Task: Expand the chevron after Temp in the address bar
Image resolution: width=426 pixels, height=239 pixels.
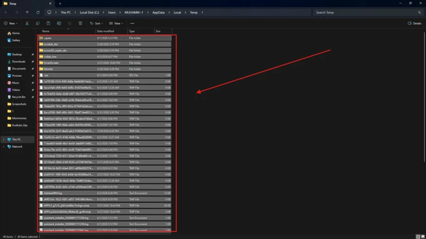Action: [x=202, y=12]
